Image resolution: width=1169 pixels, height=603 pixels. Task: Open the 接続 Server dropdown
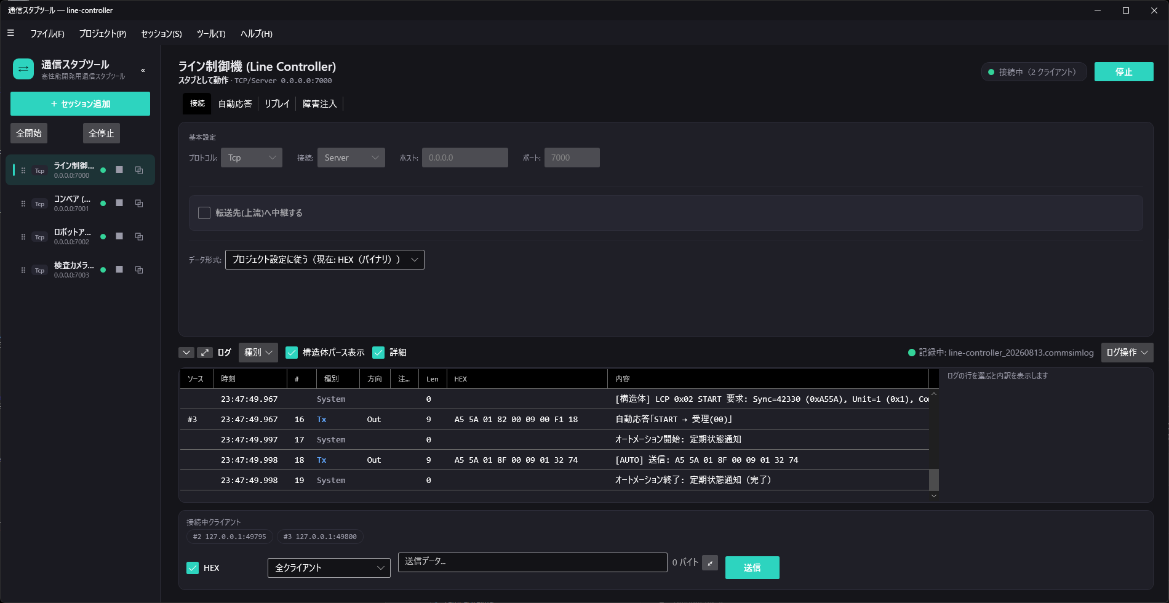pos(351,158)
